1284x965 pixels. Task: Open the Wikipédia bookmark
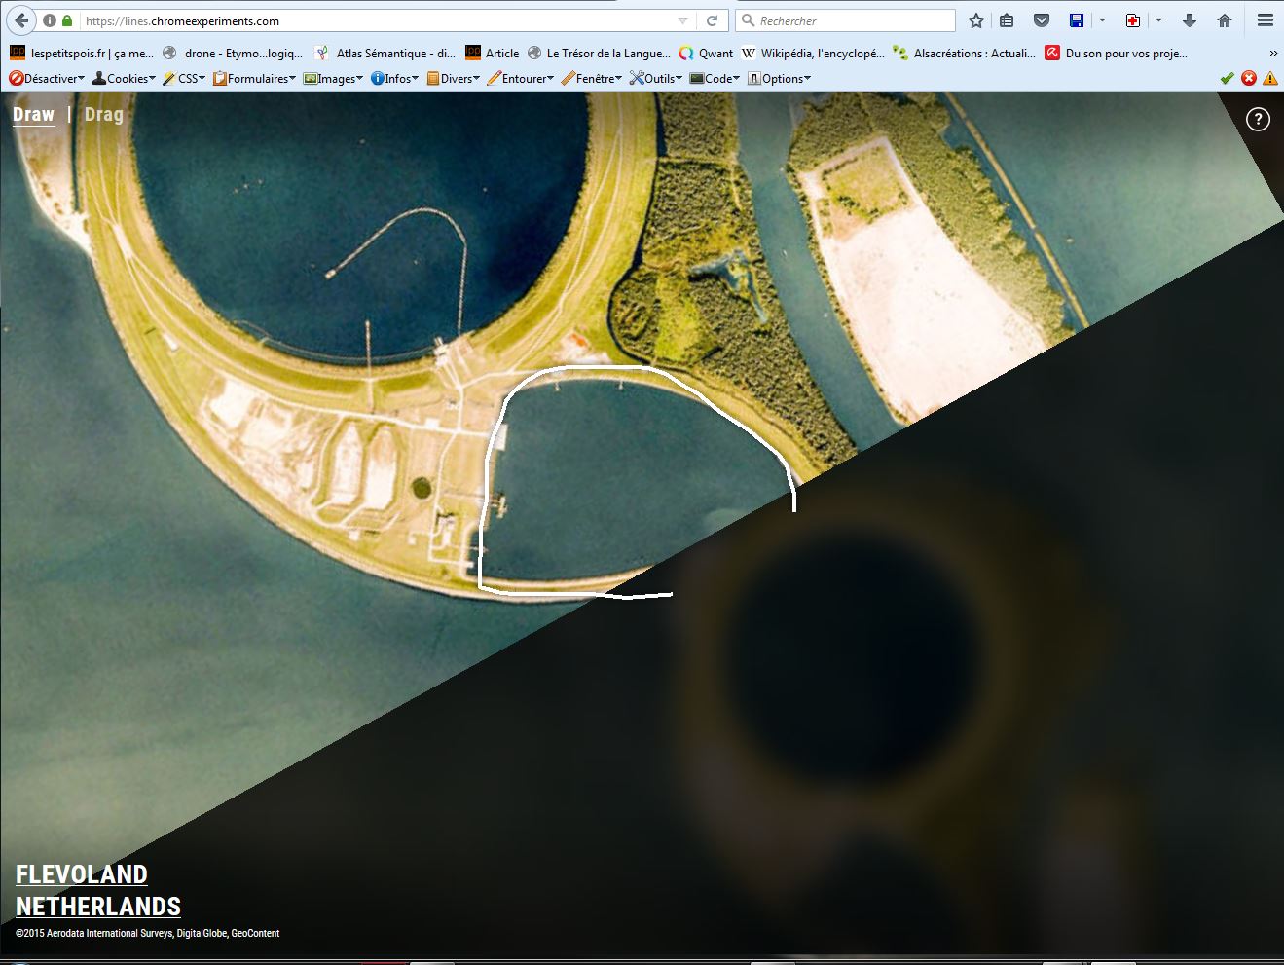(813, 54)
